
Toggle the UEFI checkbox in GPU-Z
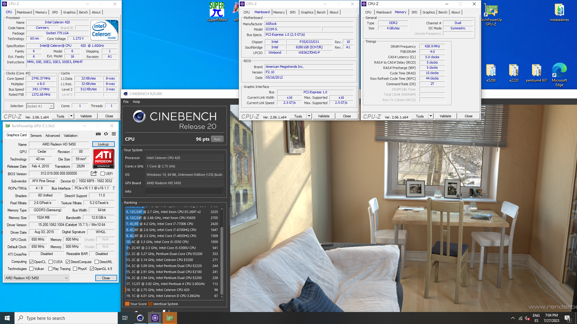(102, 173)
